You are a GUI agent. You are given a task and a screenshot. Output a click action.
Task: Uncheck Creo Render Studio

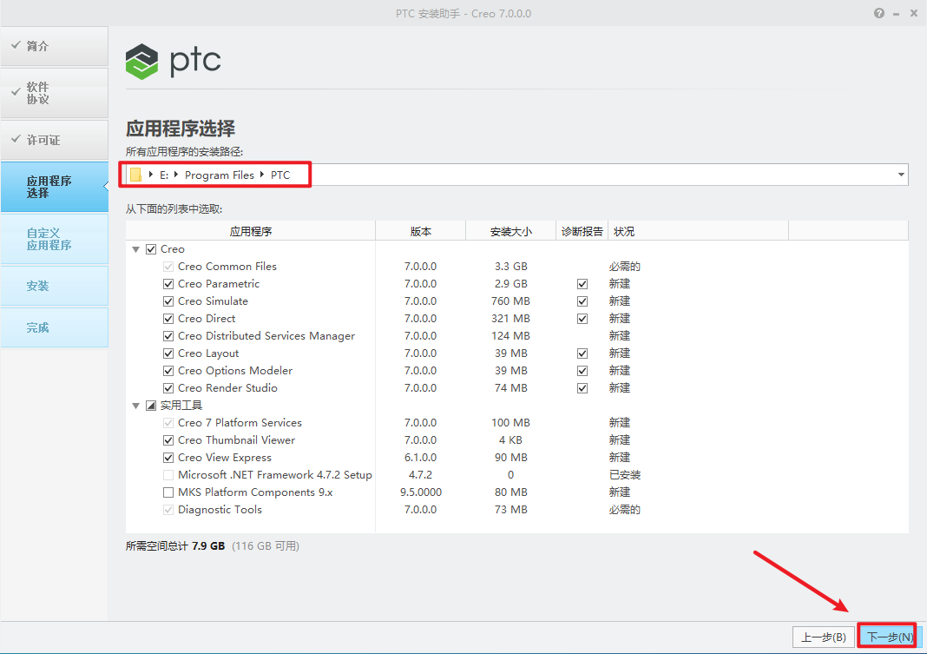[x=168, y=387]
